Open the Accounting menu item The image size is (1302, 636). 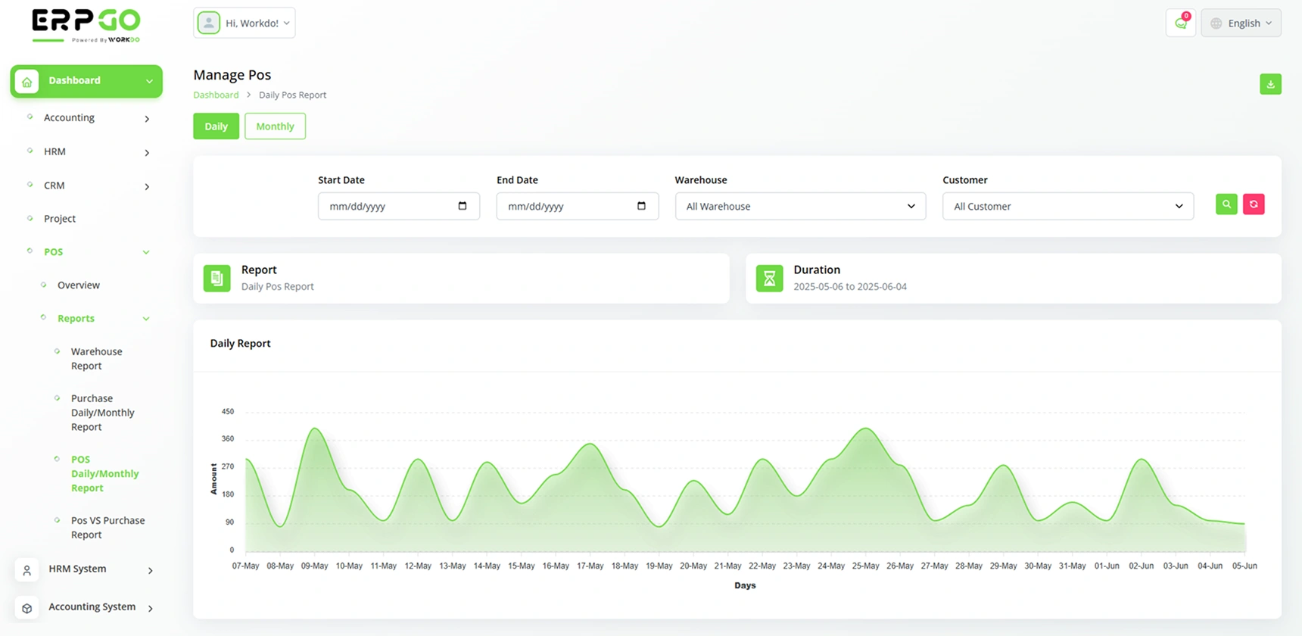tap(69, 117)
